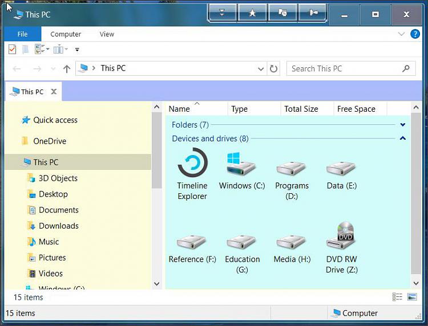This screenshot has width=428, height=326.
Task: Click the titlebar roll-up arrow button
Action: [x=222, y=13]
